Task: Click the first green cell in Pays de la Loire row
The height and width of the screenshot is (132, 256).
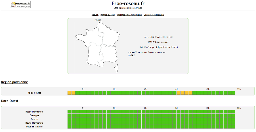Action: click(x=70, y=127)
